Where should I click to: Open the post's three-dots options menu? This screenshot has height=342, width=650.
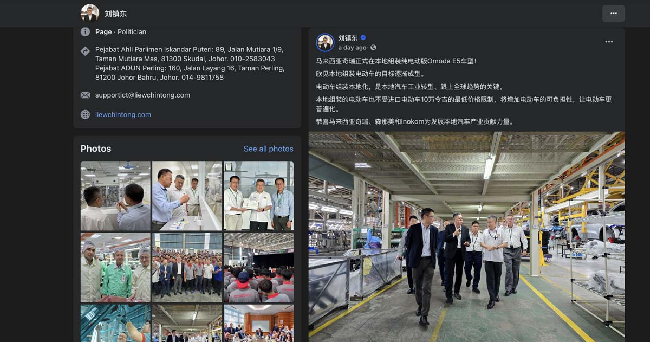point(609,42)
